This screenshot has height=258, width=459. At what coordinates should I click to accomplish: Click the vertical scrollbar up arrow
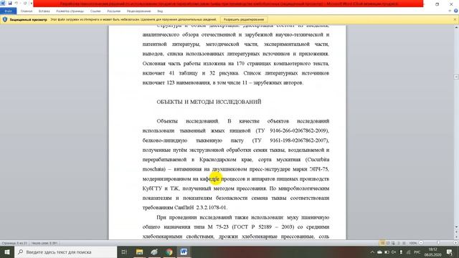point(456,27)
